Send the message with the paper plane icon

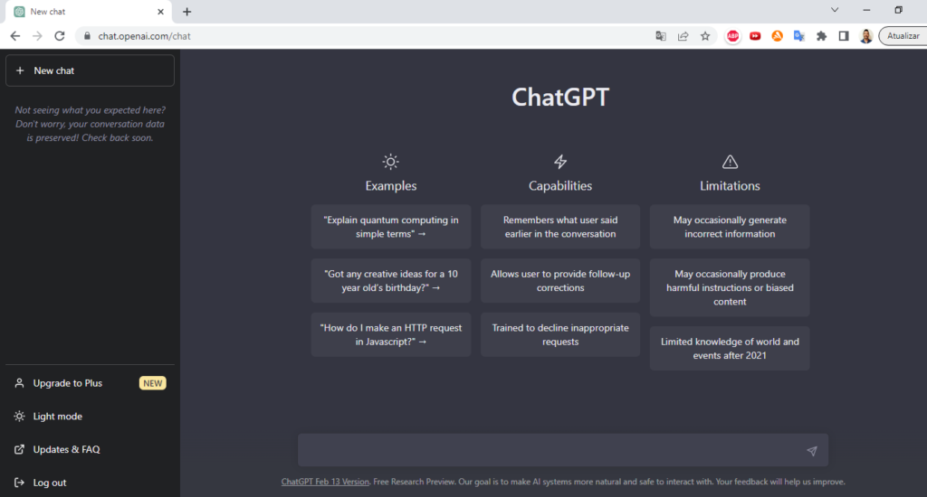point(812,451)
